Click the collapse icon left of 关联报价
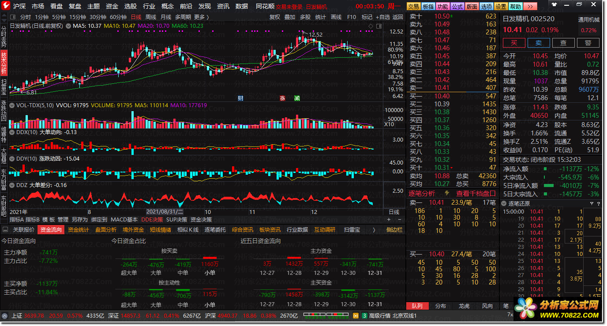This screenshot has width=607, height=326. click(x=5, y=229)
